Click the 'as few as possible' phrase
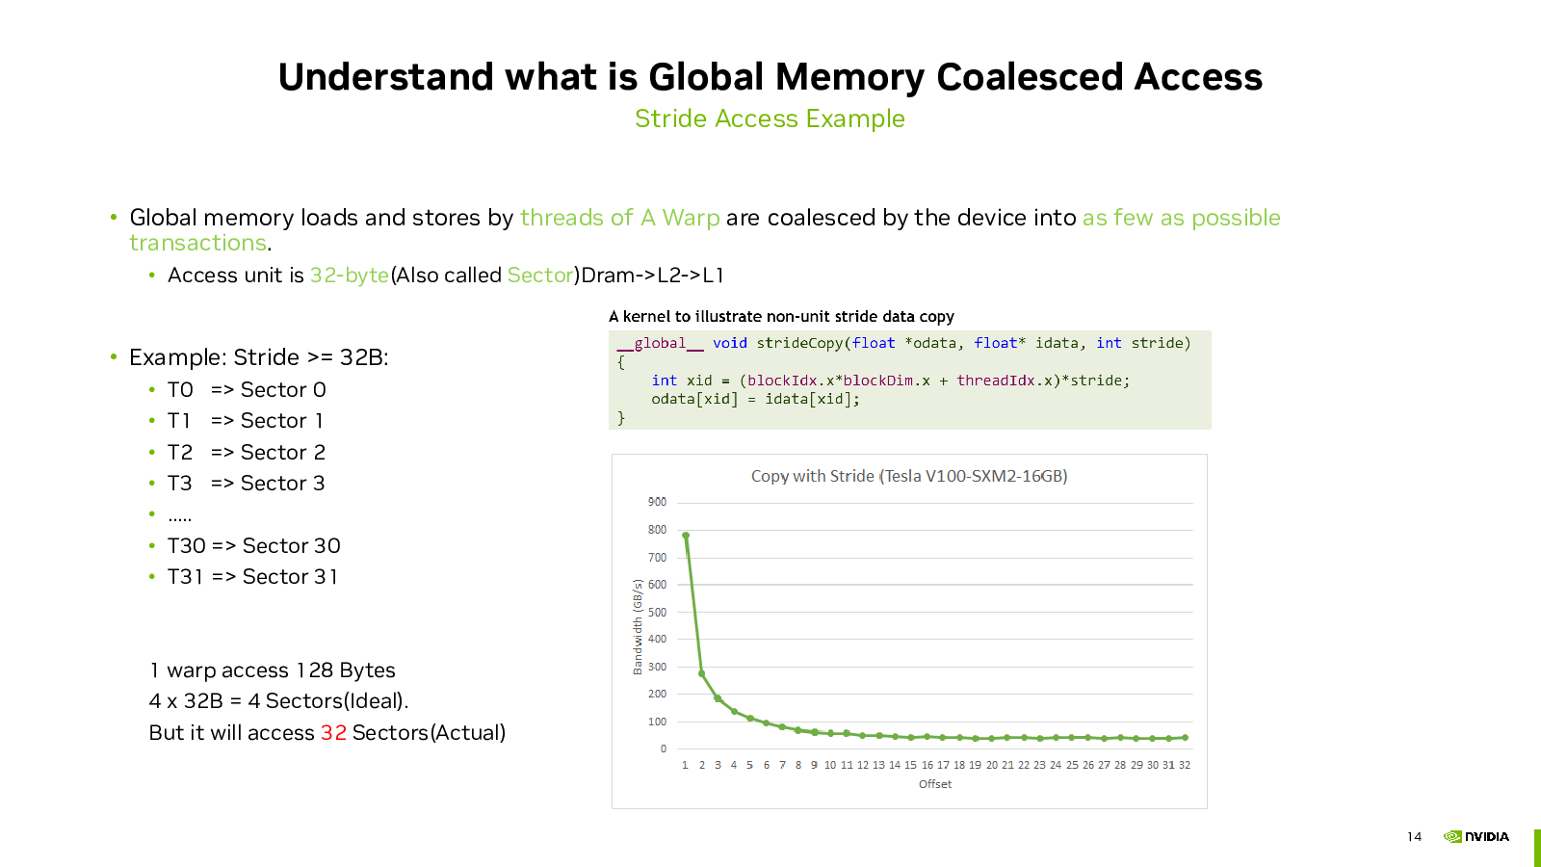 (1181, 218)
